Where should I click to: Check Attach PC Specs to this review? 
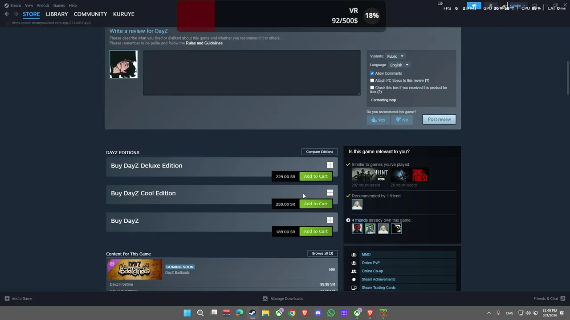point(372,80)
